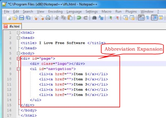This screenshot has width=166, height=118.
Task: Open the Replace tool icon
Action: (101, 18)
